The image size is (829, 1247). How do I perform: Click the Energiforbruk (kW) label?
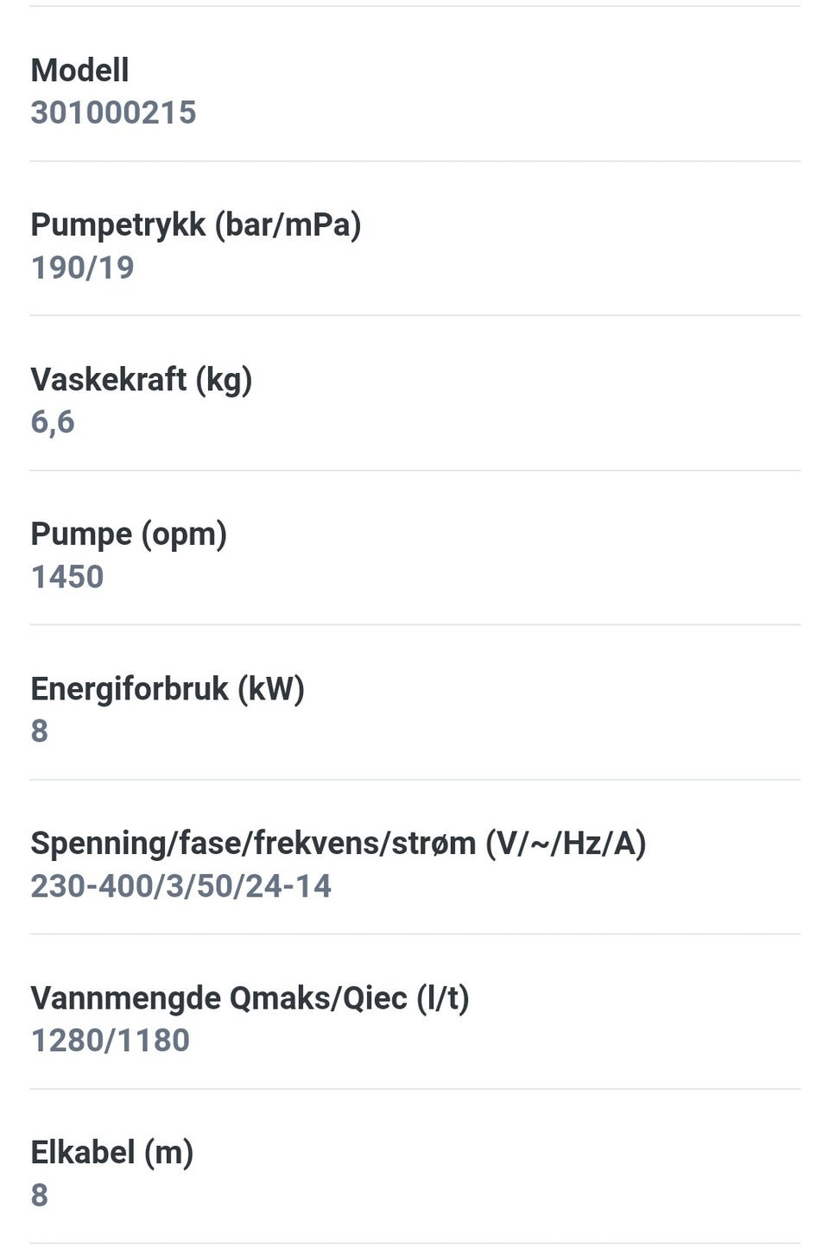[x=168, y=688]
